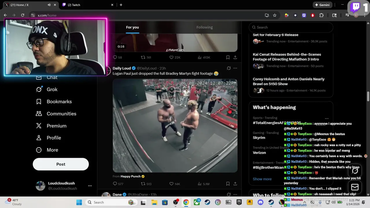Reply to the Daily Loud post

118,184
